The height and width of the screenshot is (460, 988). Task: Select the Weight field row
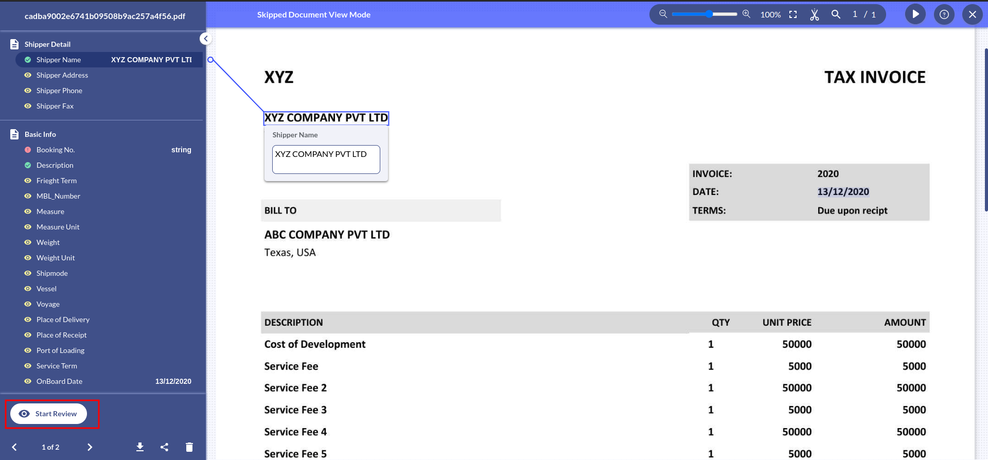[x=109, y=242]
